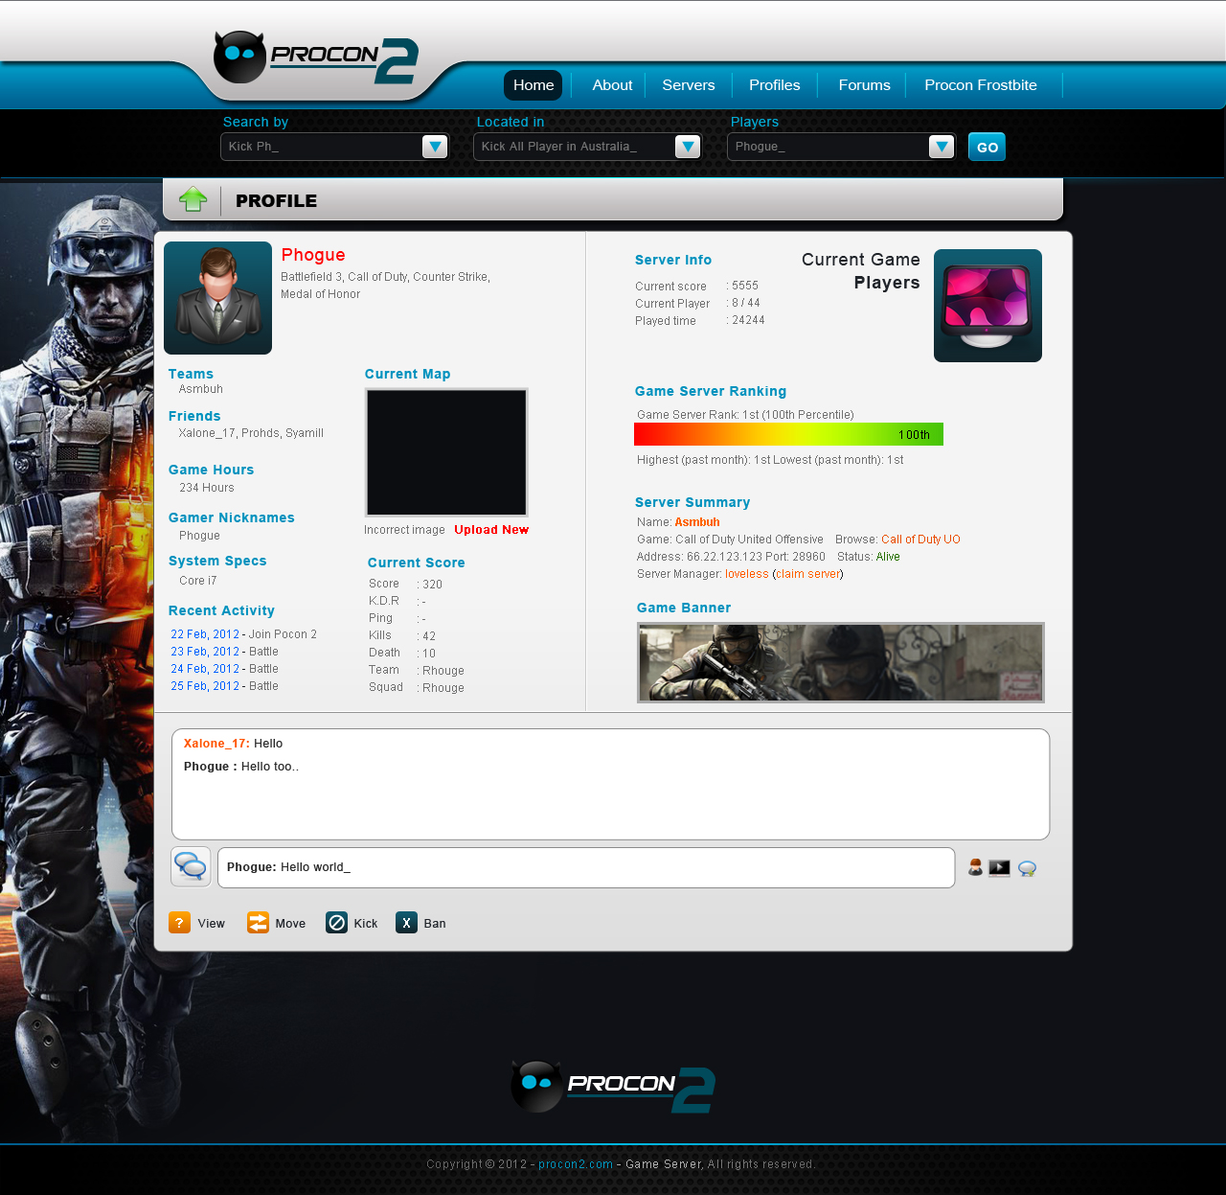This screenshot has height=1195, width=1226.
Task: Click Phogue's profile avatar picture
Action: tap(217, 298)
